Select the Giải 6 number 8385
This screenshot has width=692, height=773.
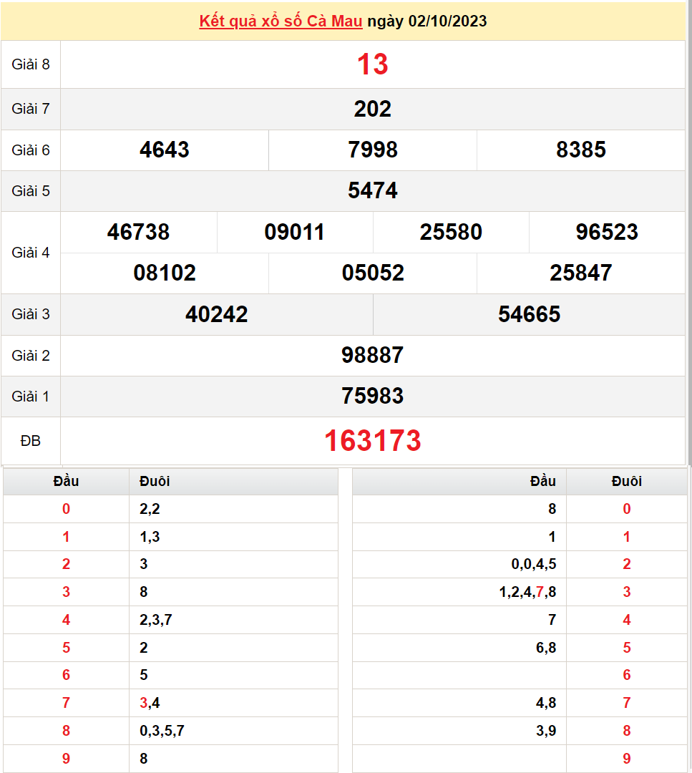click(580, 150)
